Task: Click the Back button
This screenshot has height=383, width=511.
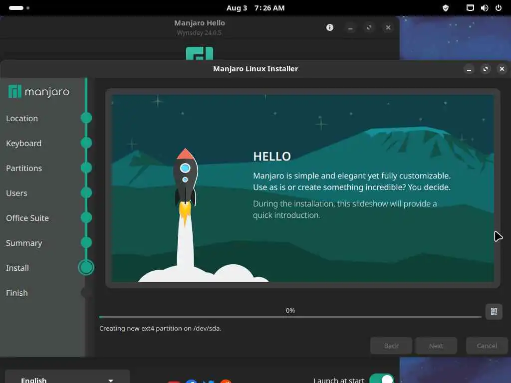Action: tap(391, 346)
